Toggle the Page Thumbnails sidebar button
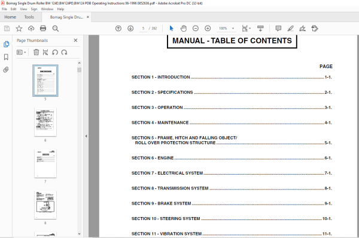This screenshot has width=359, height=238. coord(6,44)
